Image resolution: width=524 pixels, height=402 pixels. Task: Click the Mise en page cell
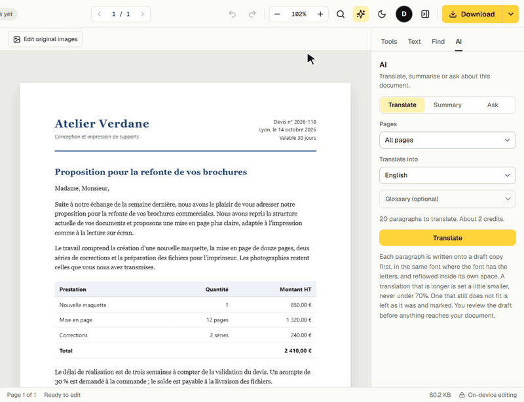pos(76,320)
